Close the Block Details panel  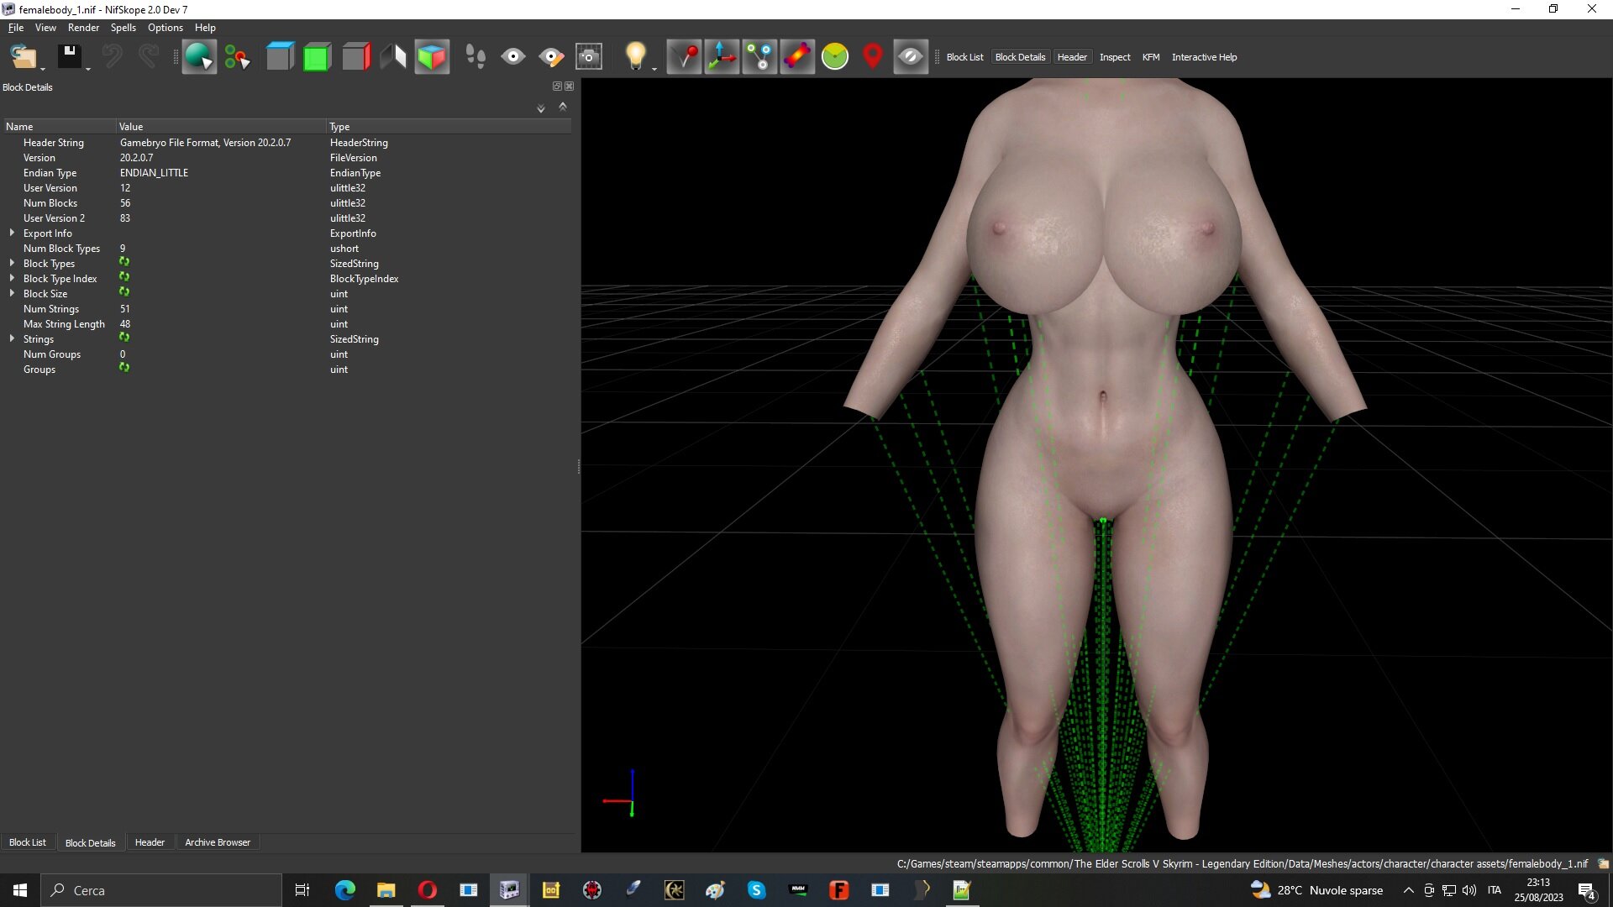pyautogui.click(x=570, y=87)
